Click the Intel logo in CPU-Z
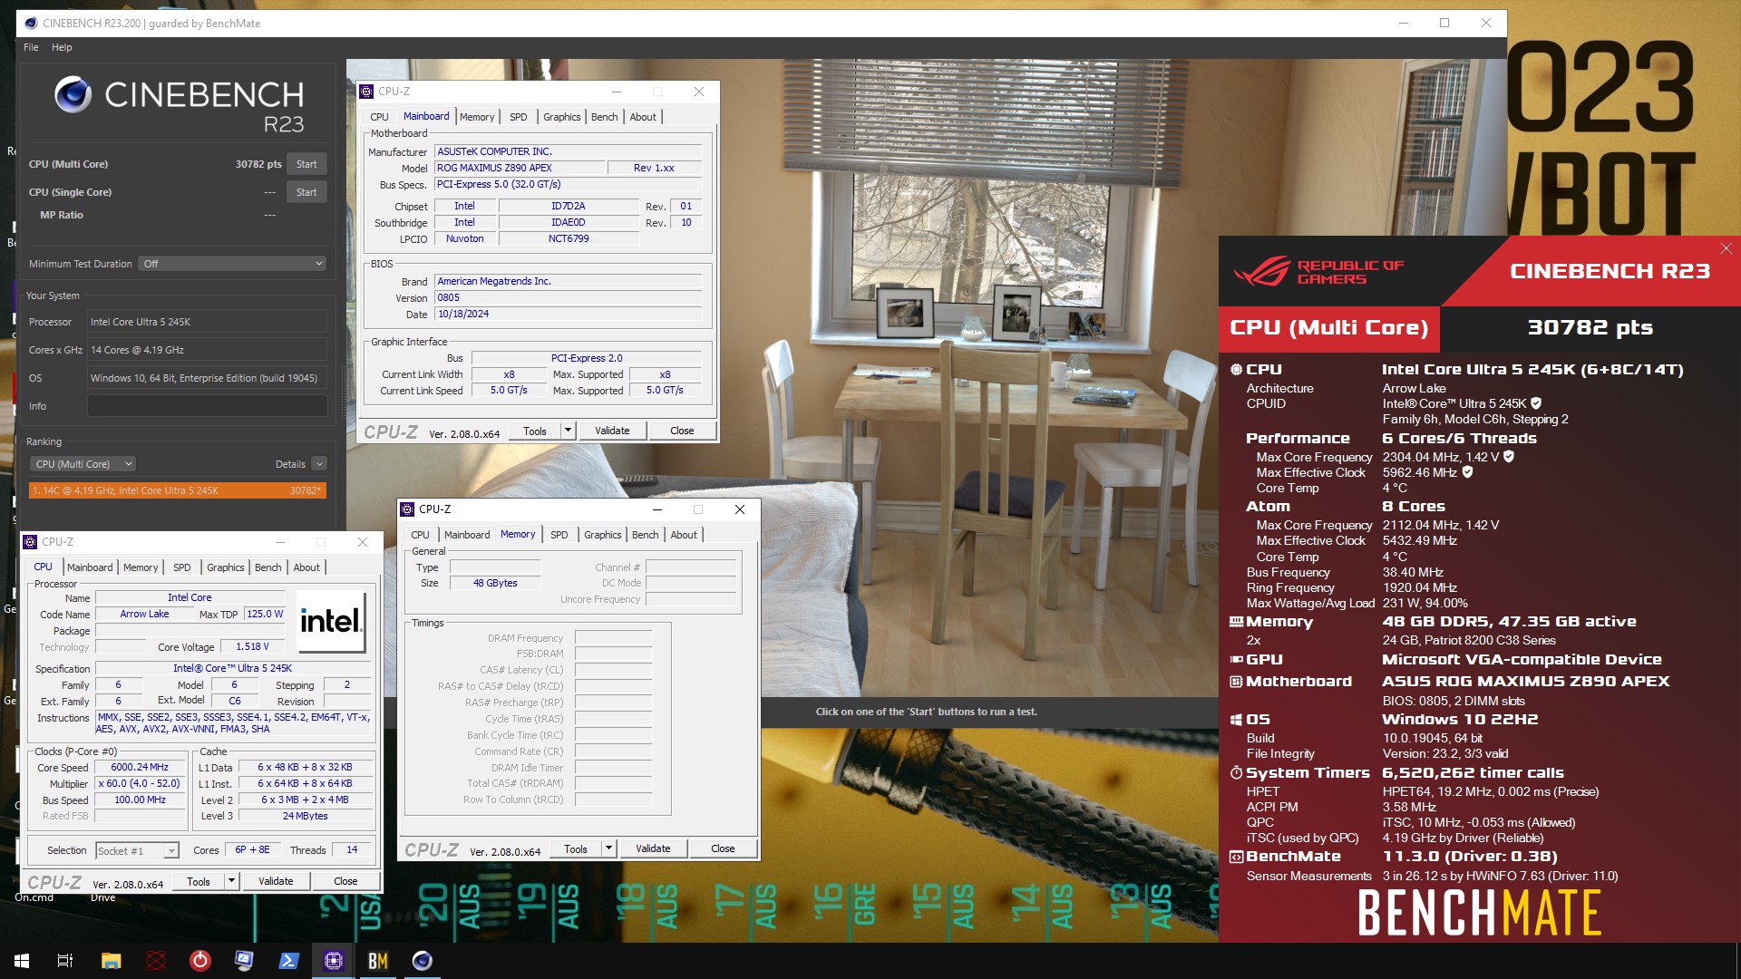Image resolution: width=1741 pixels, height=979 pixels. click(331, 622)
